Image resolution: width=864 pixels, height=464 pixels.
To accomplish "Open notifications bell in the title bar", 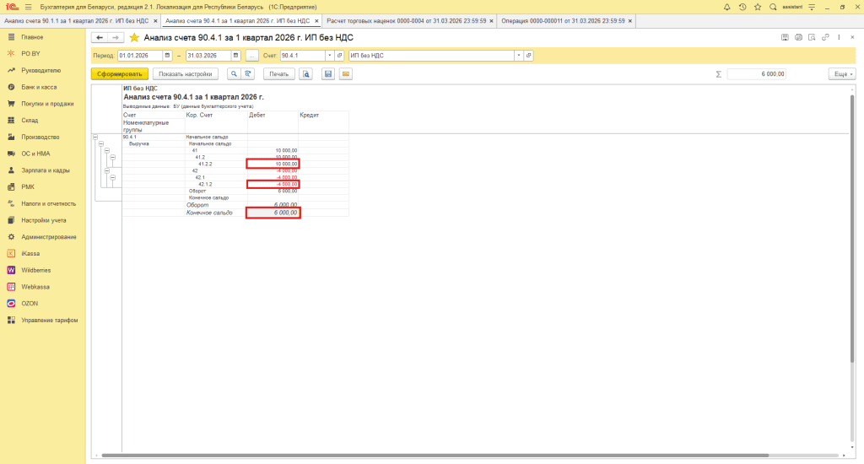I will pos(727,7).
